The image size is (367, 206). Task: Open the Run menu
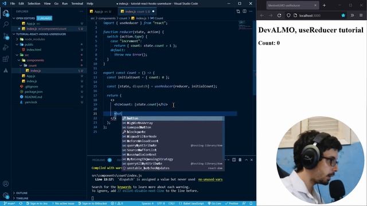tap(65, 3)
